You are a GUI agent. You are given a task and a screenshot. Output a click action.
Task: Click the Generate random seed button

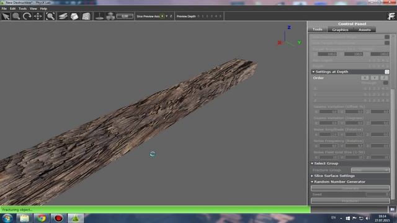[x=350, y=188]
